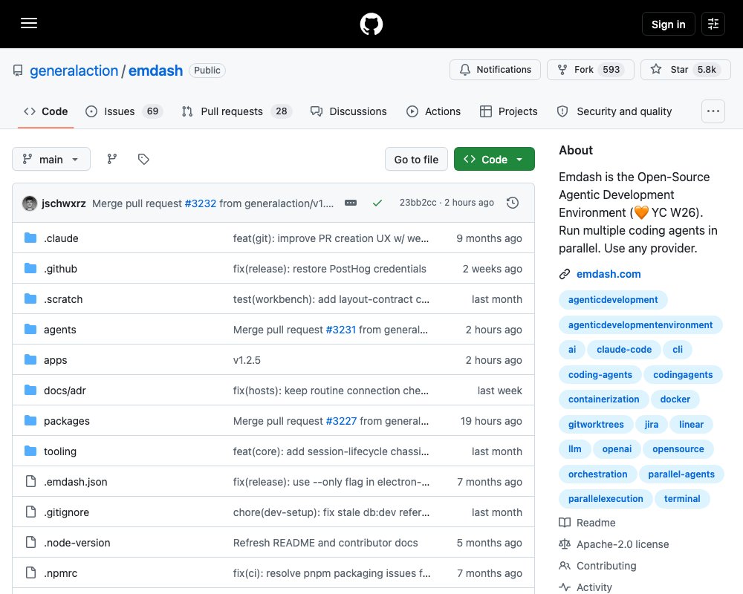Click the Notifications button
The image size is (743, 594).
(495, 70)
